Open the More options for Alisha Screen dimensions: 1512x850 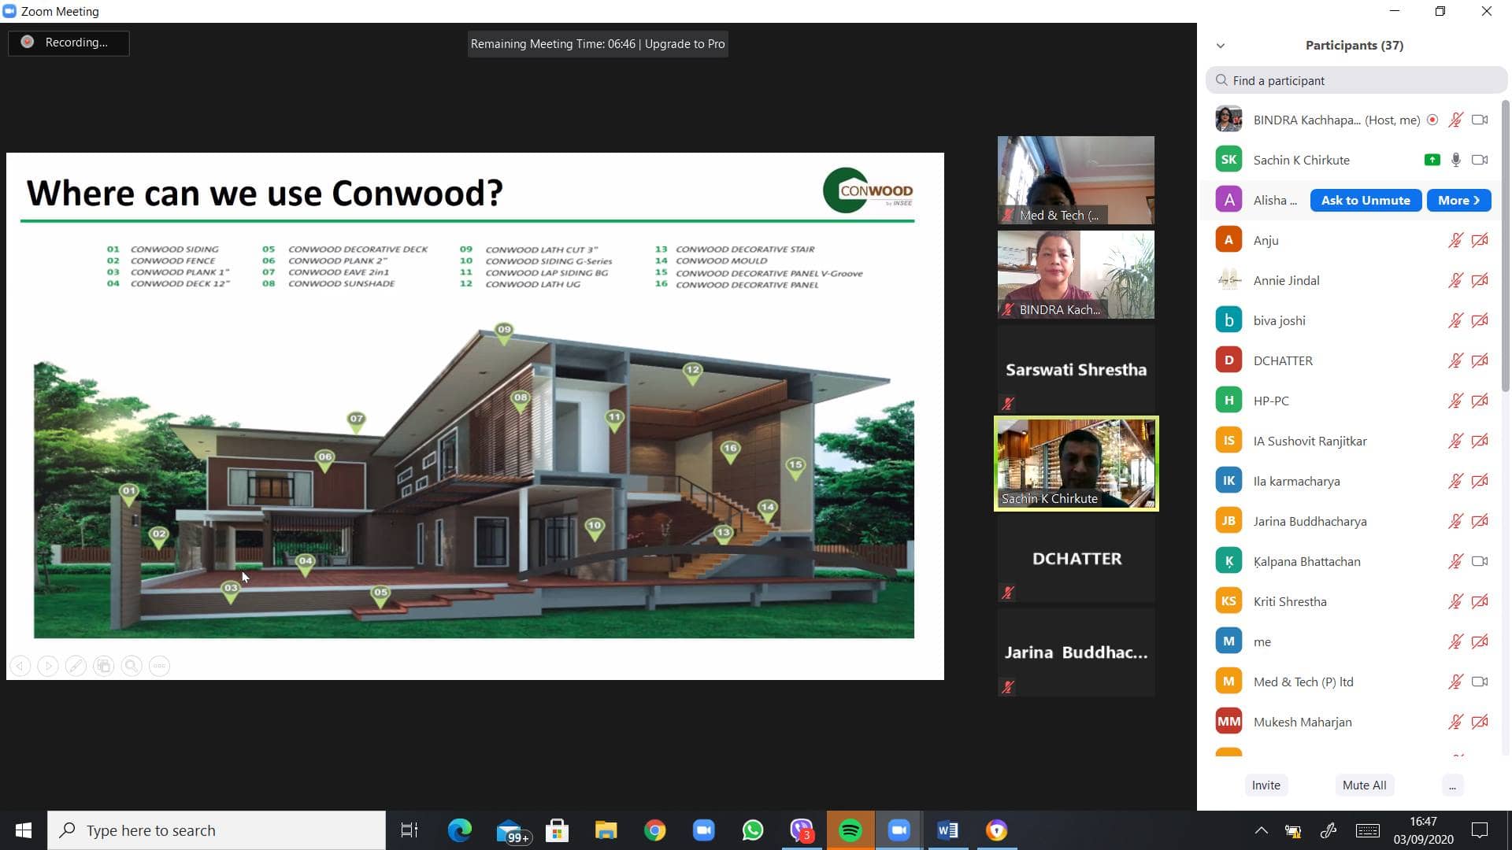click(x=1458, y=200)
